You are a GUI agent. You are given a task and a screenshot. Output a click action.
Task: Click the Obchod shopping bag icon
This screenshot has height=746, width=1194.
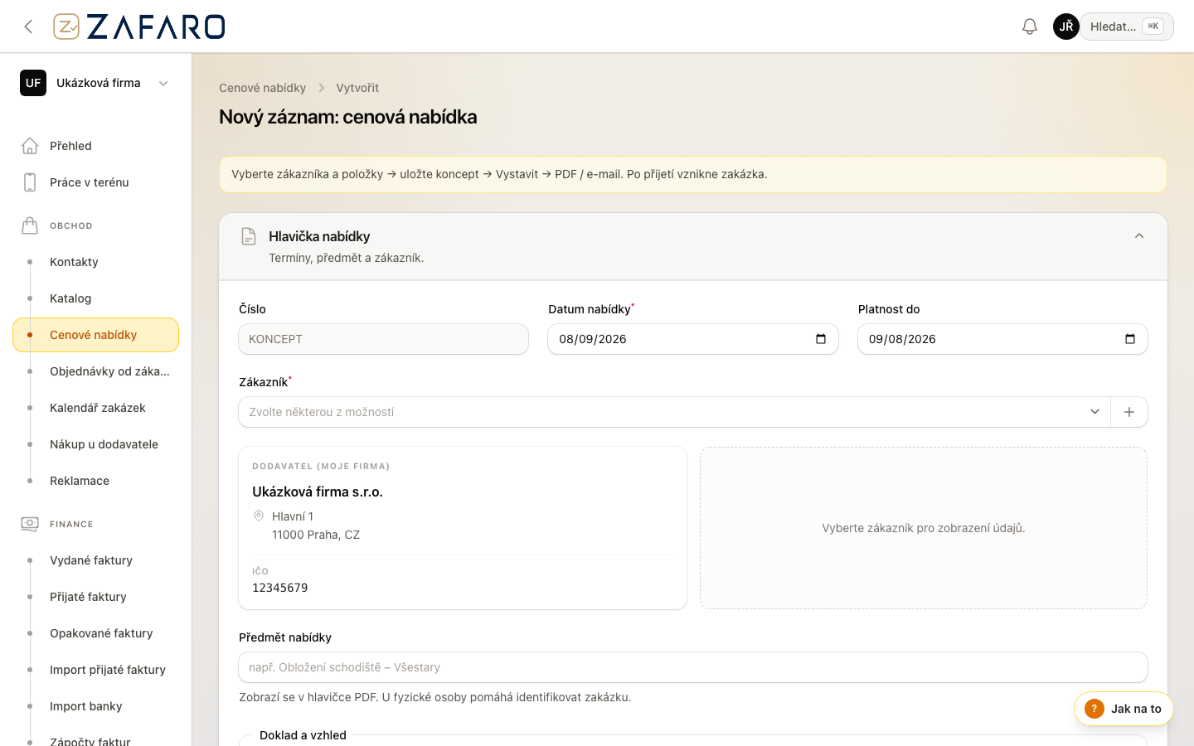pos(30,225)
